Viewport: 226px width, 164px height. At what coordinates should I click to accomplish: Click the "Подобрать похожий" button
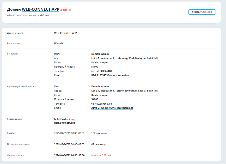pyautogui.click(x=202, y=12)
